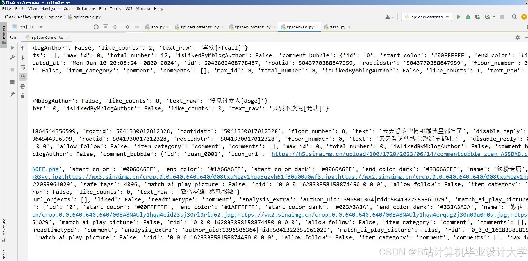Run the spiderComments configuration
The height and width of the screenshot is (261, 528).
(459, 17)
